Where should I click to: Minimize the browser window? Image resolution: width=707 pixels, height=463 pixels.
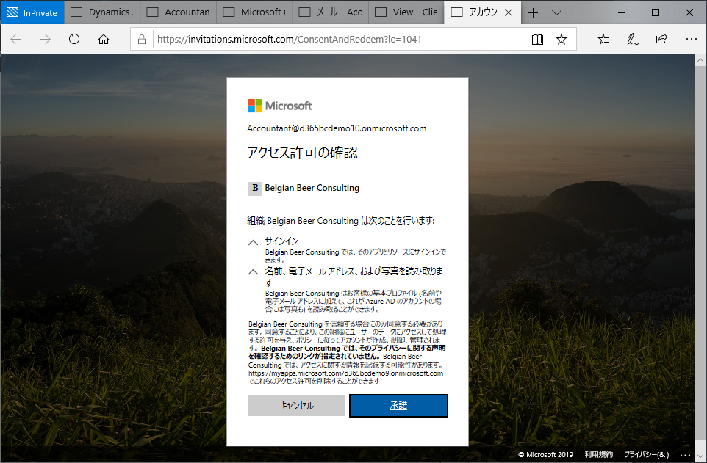coord(622,12)
